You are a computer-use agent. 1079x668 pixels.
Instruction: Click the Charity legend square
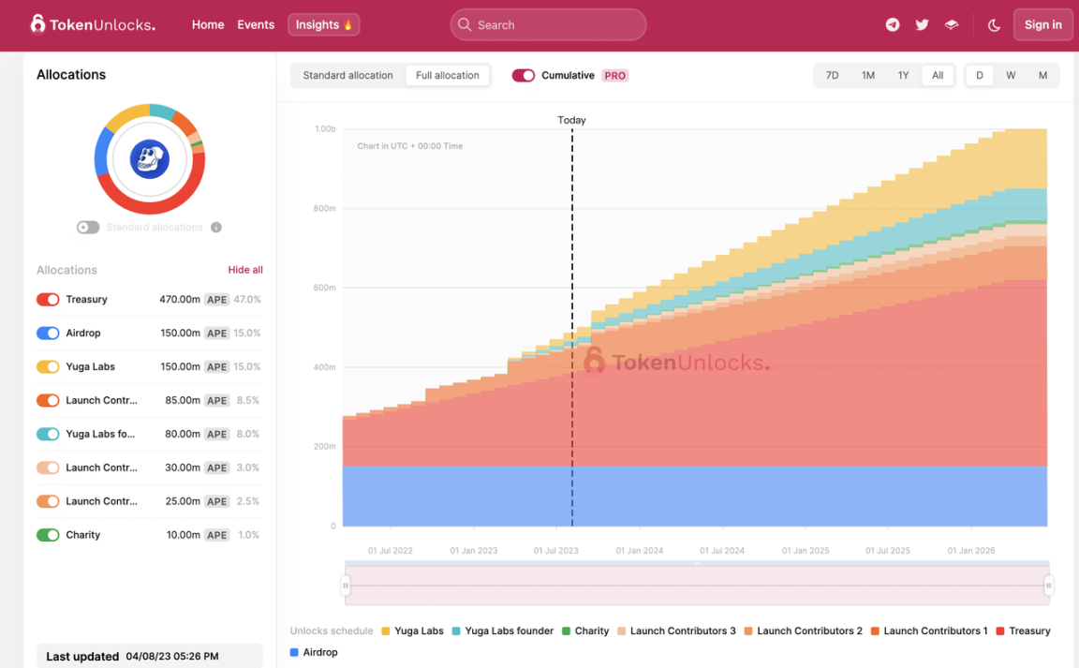566,631
